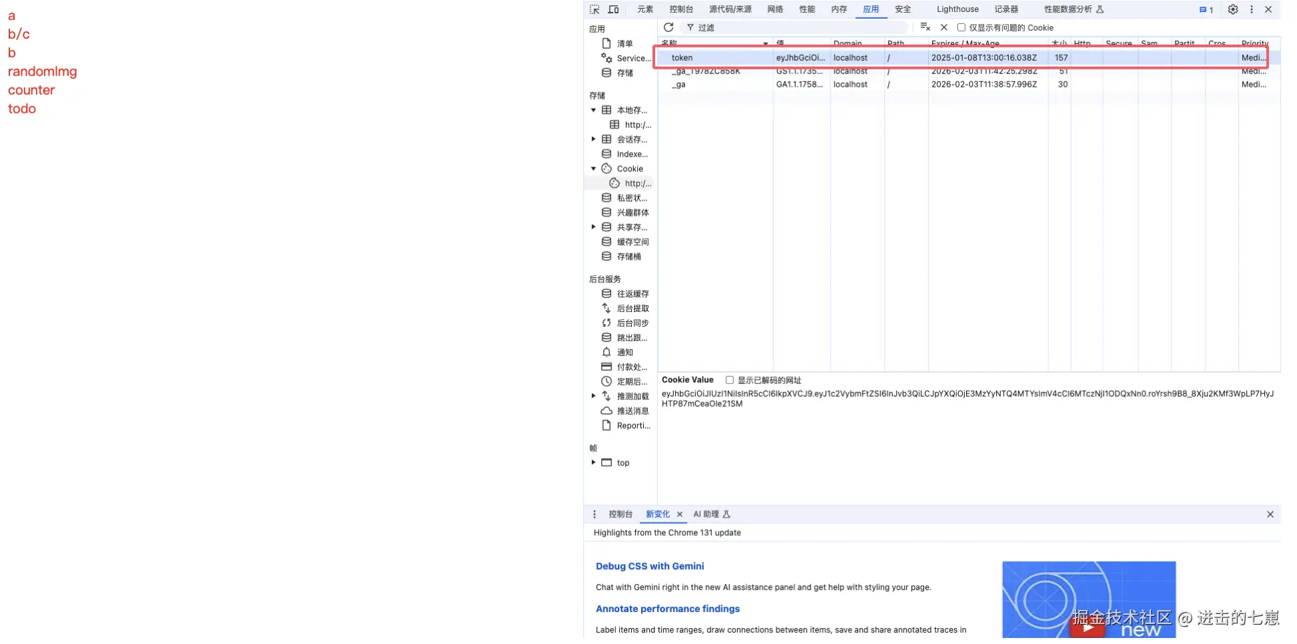Collapse the Cookie tree in the sidebar
The height and width of the screenshot is (644, 1297).
point(593,168)
